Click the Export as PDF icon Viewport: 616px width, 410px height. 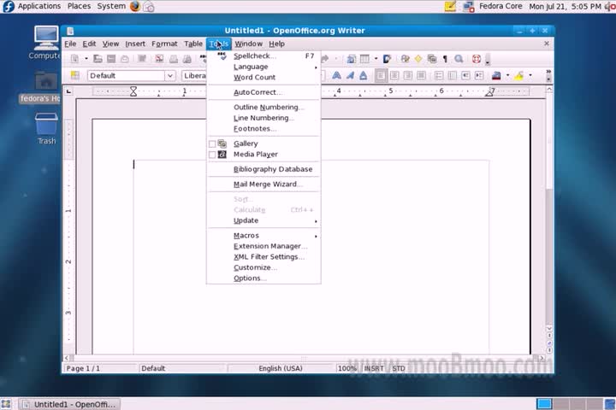tap(159, 59)
